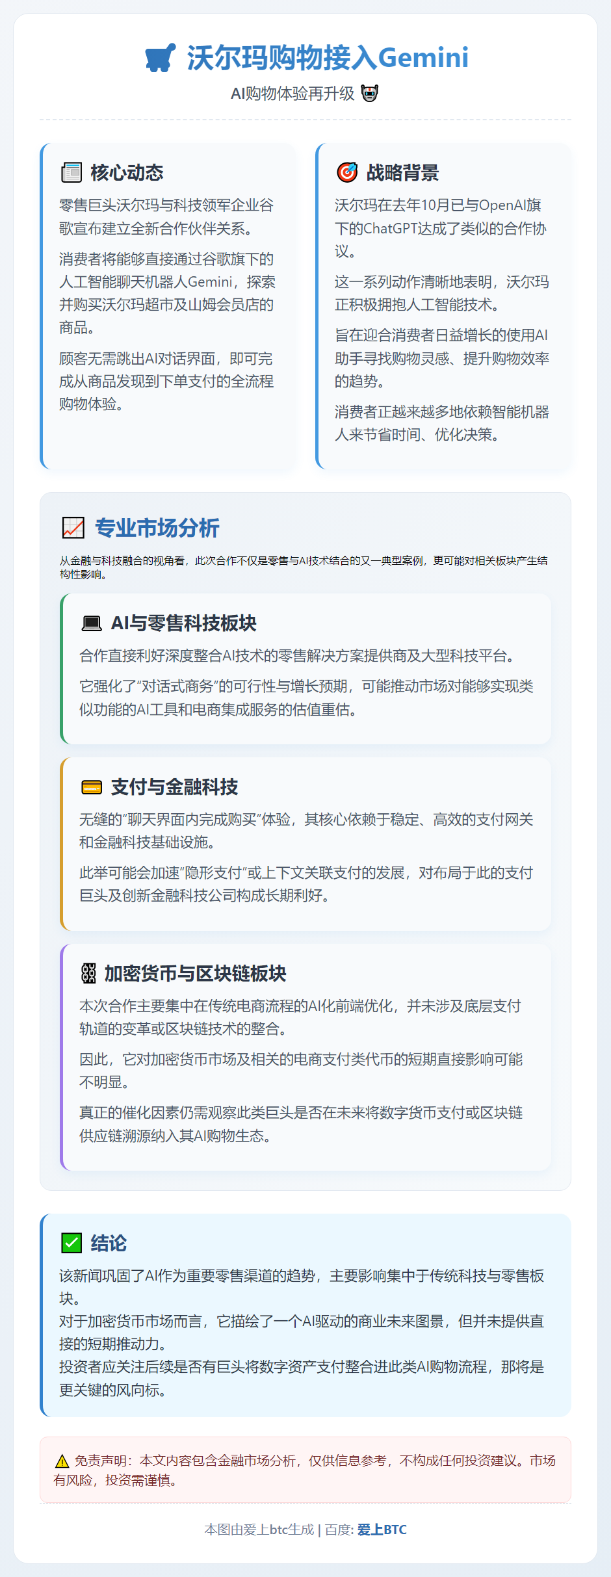Click the paragraph starting 真正的催化因素仍需观察

coord(301,1124)
